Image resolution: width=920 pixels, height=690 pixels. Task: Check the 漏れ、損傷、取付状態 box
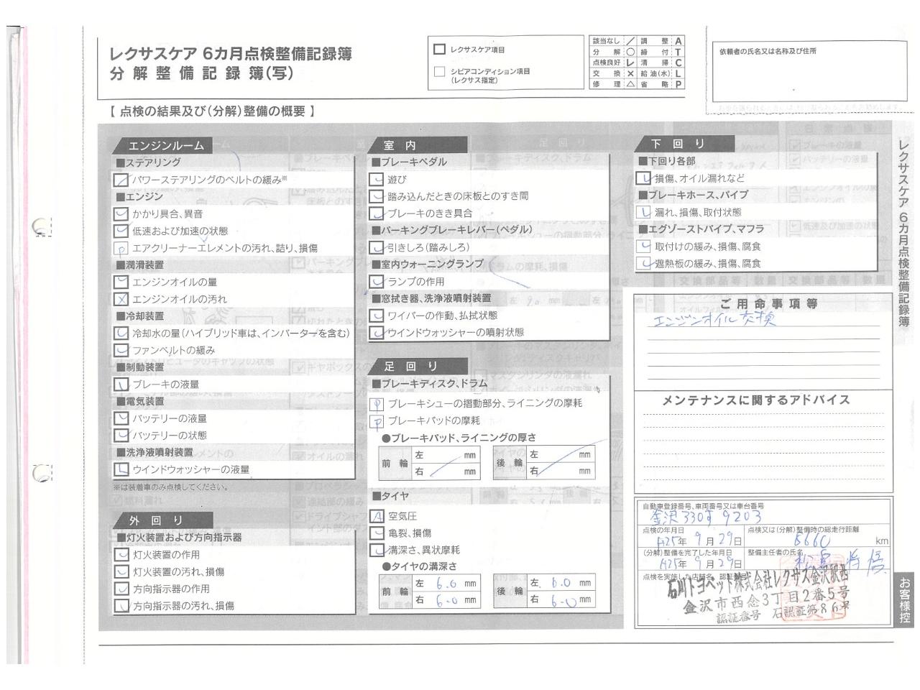[x=644, y=213]
